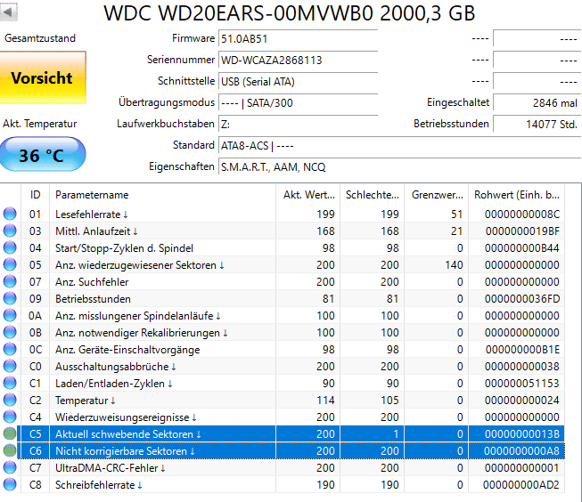This screenshot has height=502, width=582.
Task: Click the Laufwerkbuchstaben field Z:
Action: [298, 125]
